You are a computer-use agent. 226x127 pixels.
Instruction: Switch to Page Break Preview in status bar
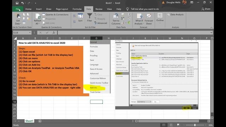coord(178,125)
